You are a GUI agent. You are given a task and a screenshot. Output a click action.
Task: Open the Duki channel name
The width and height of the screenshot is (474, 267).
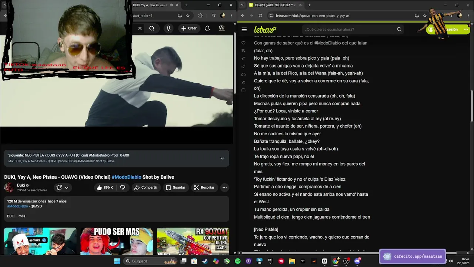(x=21, y=185)
